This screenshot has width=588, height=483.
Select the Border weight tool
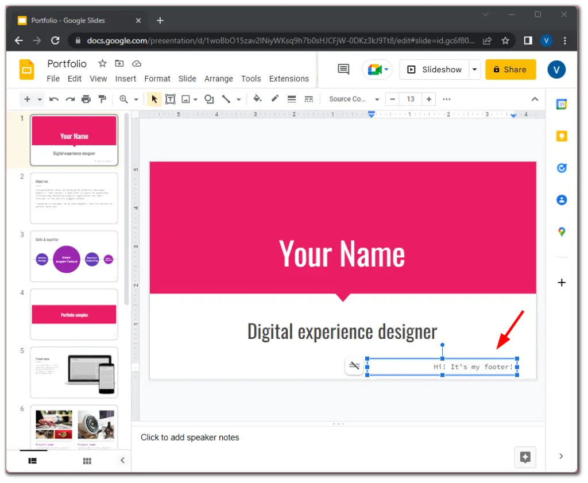[x=291, y=99]
